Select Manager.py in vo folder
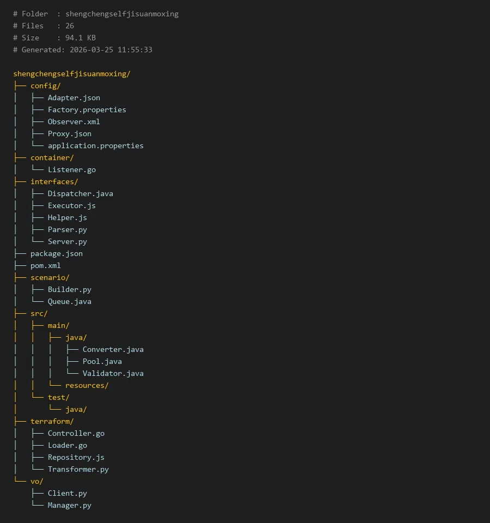Screen dimensions: 490x523 (x=69, y=506)
